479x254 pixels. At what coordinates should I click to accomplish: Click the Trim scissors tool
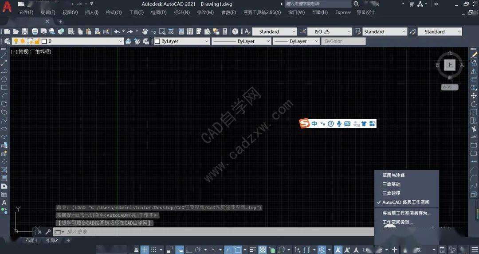point(474,129)
